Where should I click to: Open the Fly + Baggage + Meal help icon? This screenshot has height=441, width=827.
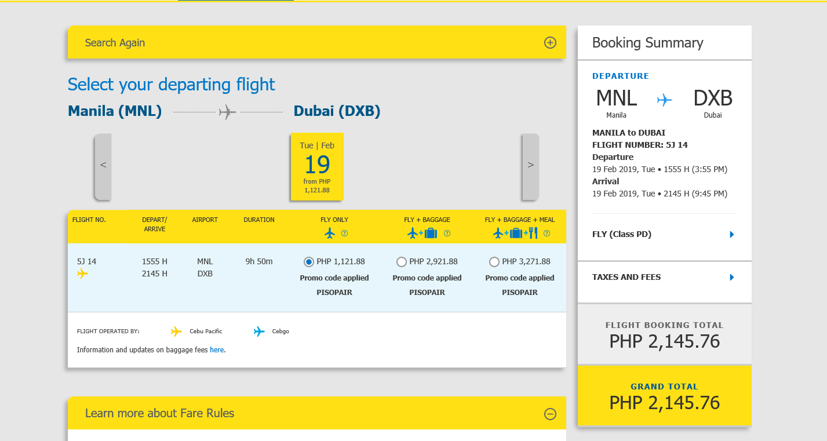point(547,234)
